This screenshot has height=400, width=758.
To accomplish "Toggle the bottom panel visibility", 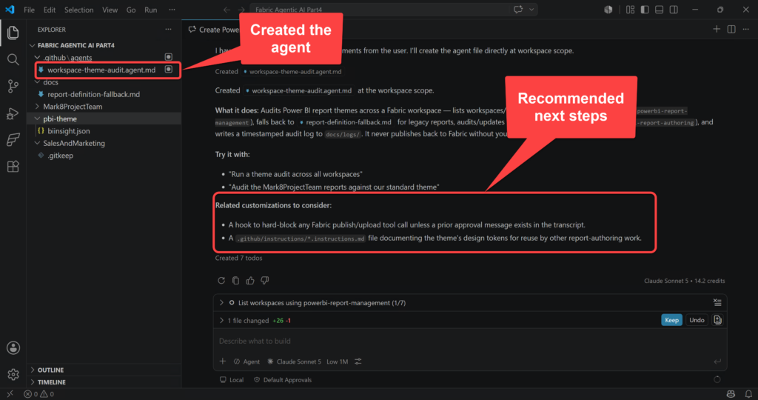I will (659, 10).
